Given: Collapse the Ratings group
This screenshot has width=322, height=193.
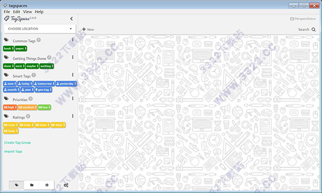Looking at the screenshot, I should [x=19, y=117].
